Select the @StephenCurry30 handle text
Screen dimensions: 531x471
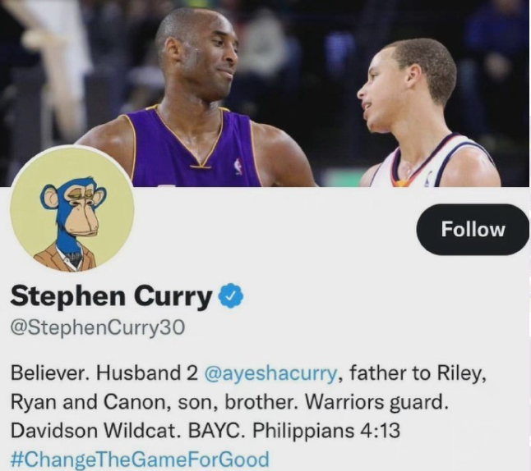[98, 327]
